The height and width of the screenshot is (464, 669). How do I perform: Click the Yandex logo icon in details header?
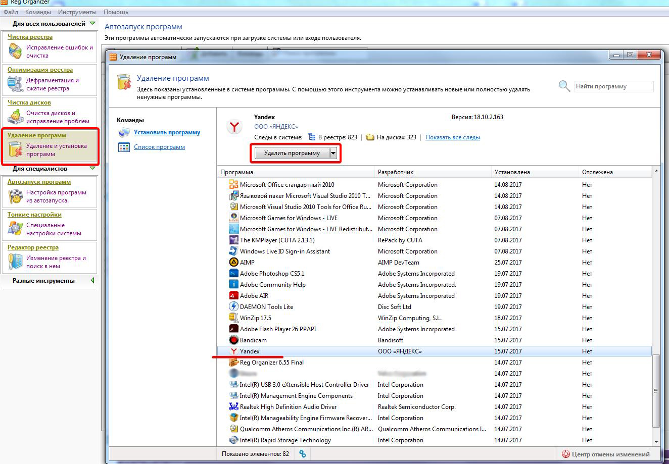(x=234, y=126)
